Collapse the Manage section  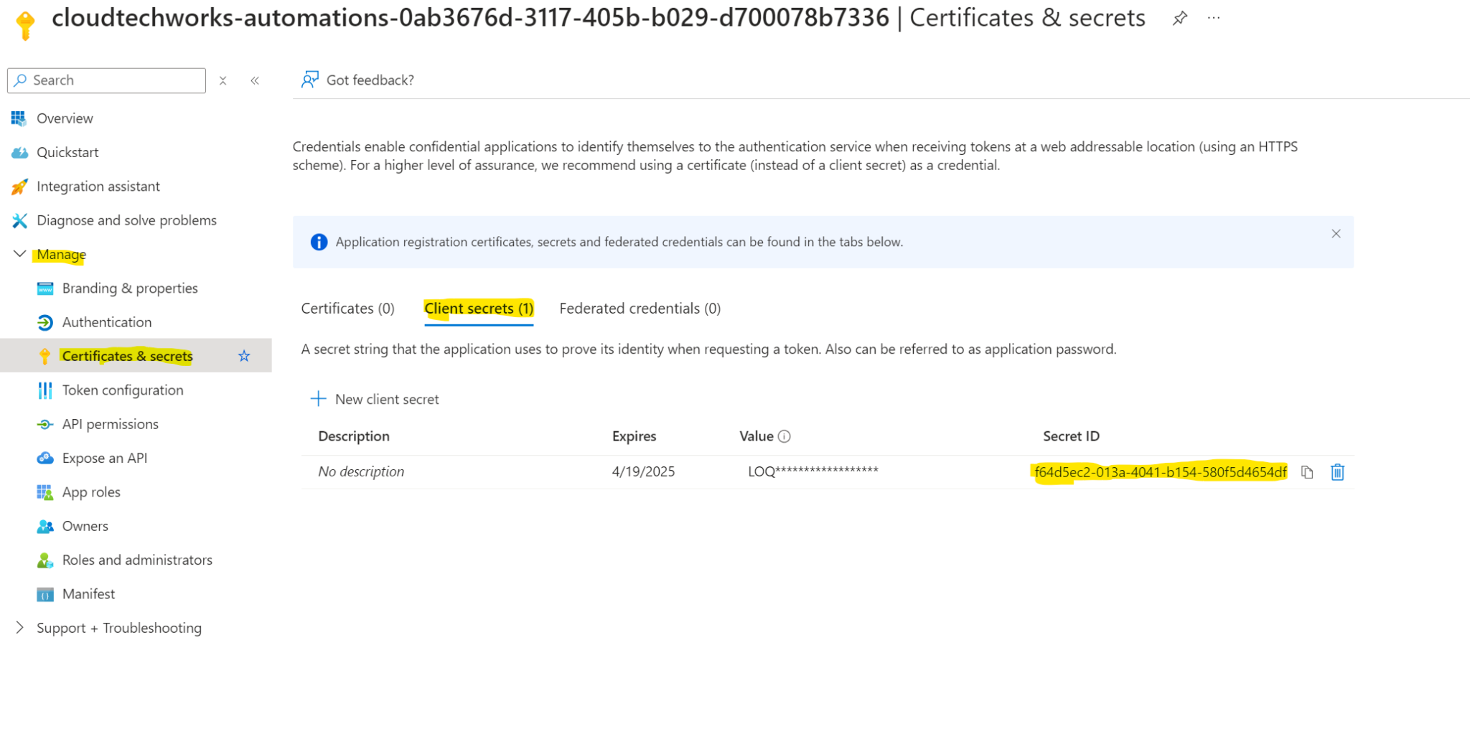tap(19, 253)
